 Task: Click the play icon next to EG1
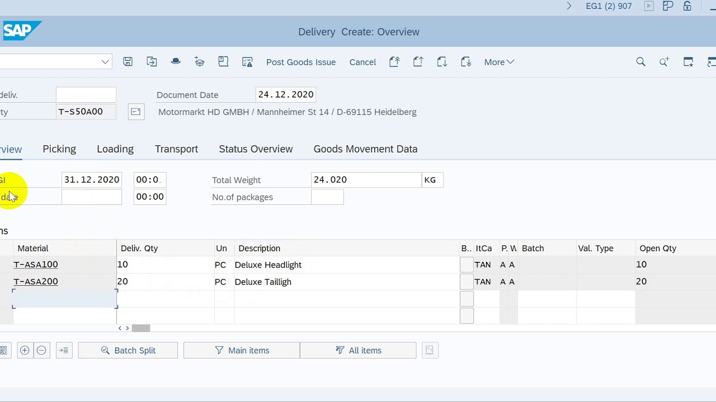point(649,6)
